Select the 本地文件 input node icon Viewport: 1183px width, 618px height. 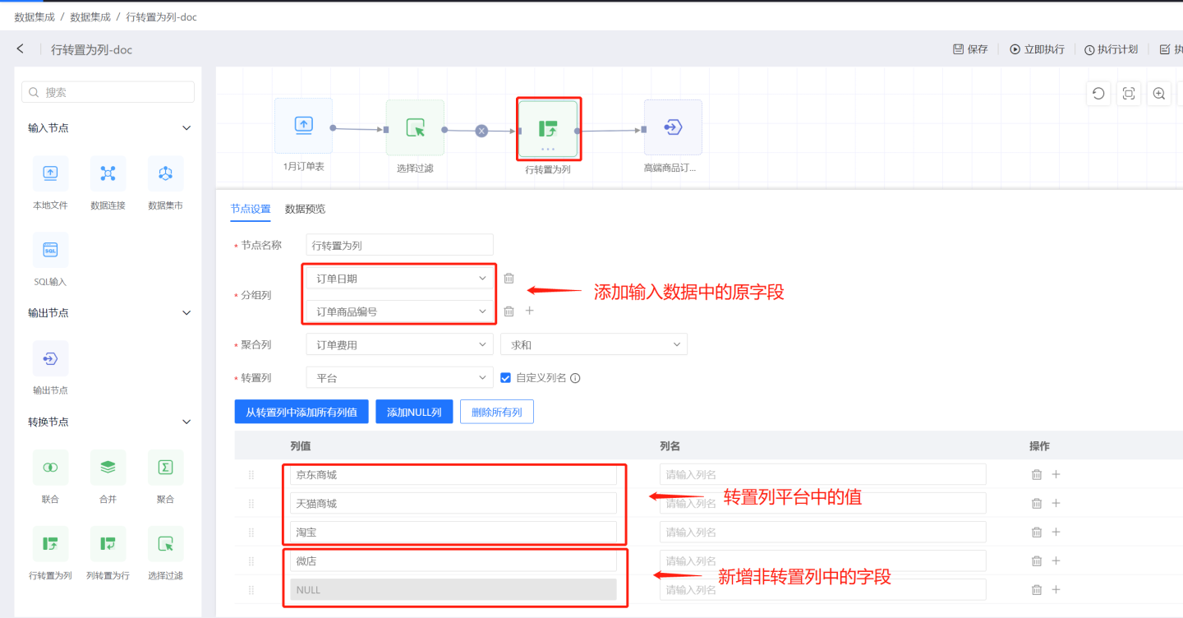[50, 173]
